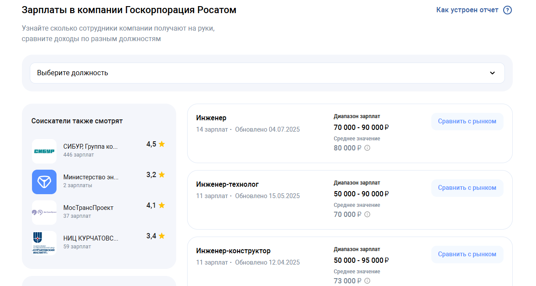The image size is (536, 286).
Task: Click the star beside rating 4,5
Action: point(162,144)
